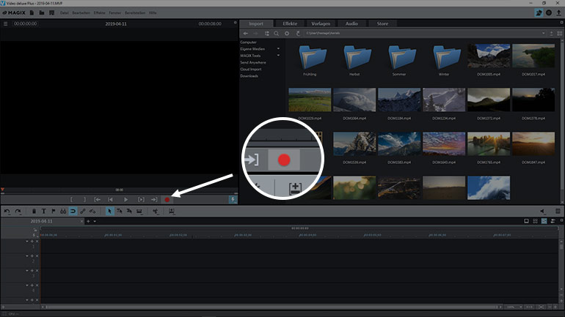Select the DOM1005.mp4 thumbnail
The height and width of the screenshot is (317, 565).
pyautogui.click(x=489, y=56)
